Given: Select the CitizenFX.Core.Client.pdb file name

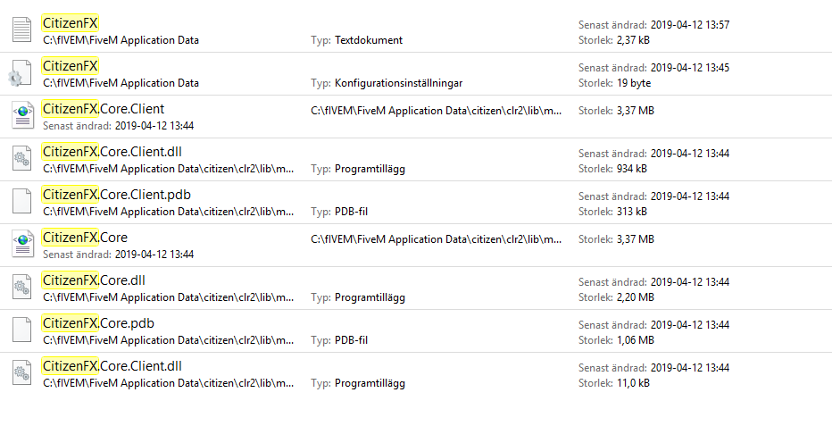Looking at the screenshot, I should tap(115, 195).
